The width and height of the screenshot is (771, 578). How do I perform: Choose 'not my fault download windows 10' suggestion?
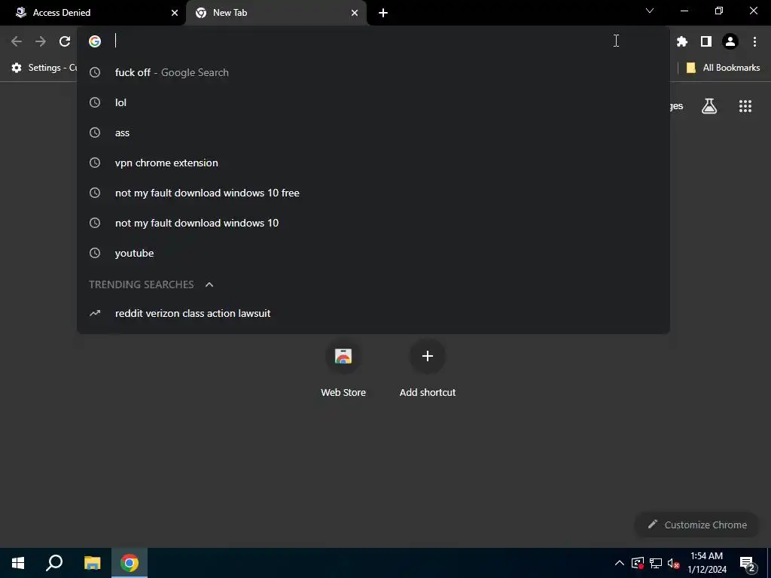click(x=373, y=223)
